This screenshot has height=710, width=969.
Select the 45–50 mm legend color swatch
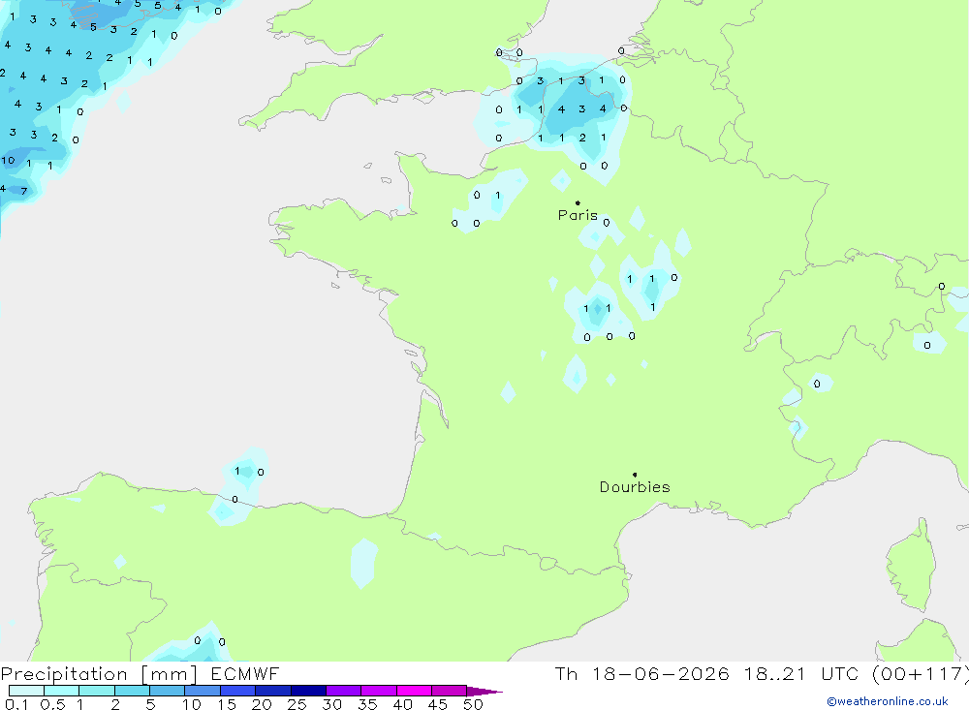pyautogui.click(x=449, y=691)
